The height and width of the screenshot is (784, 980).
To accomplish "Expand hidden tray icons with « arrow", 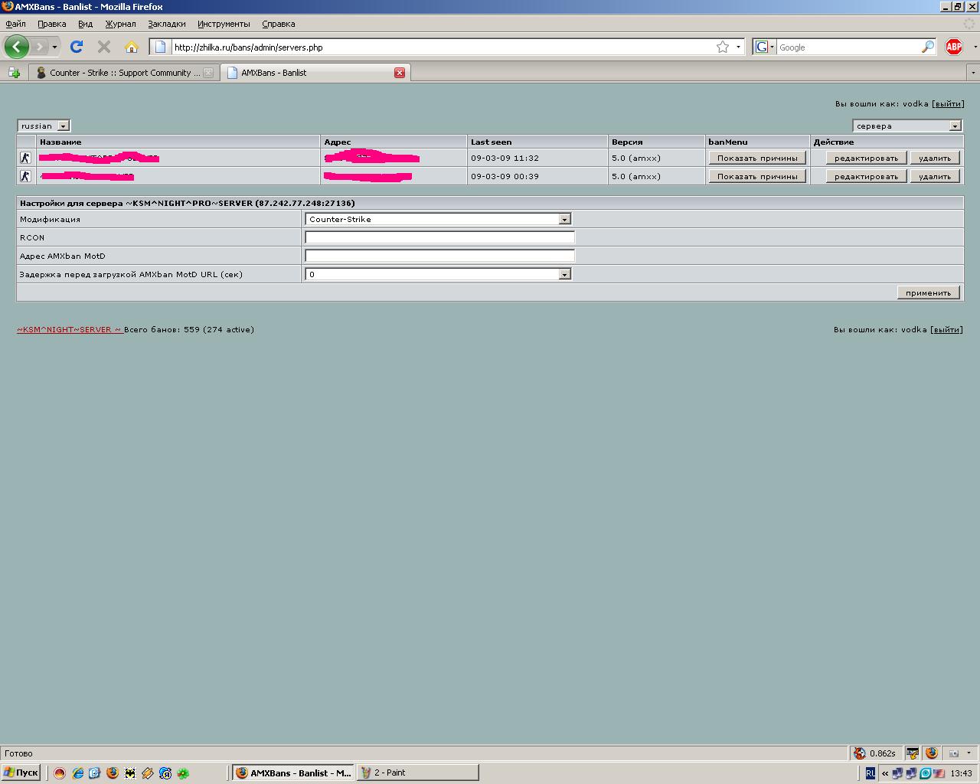I will [884, 773].
